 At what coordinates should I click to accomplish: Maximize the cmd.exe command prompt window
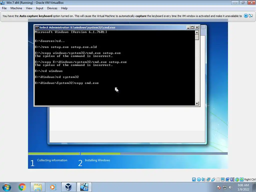pyautogui.click(x=192, y=27)
